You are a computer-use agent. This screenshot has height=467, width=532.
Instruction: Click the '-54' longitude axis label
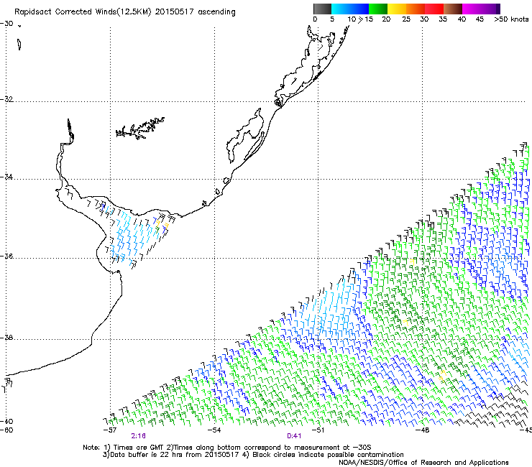pyautogui.click(x=214, y=430)
